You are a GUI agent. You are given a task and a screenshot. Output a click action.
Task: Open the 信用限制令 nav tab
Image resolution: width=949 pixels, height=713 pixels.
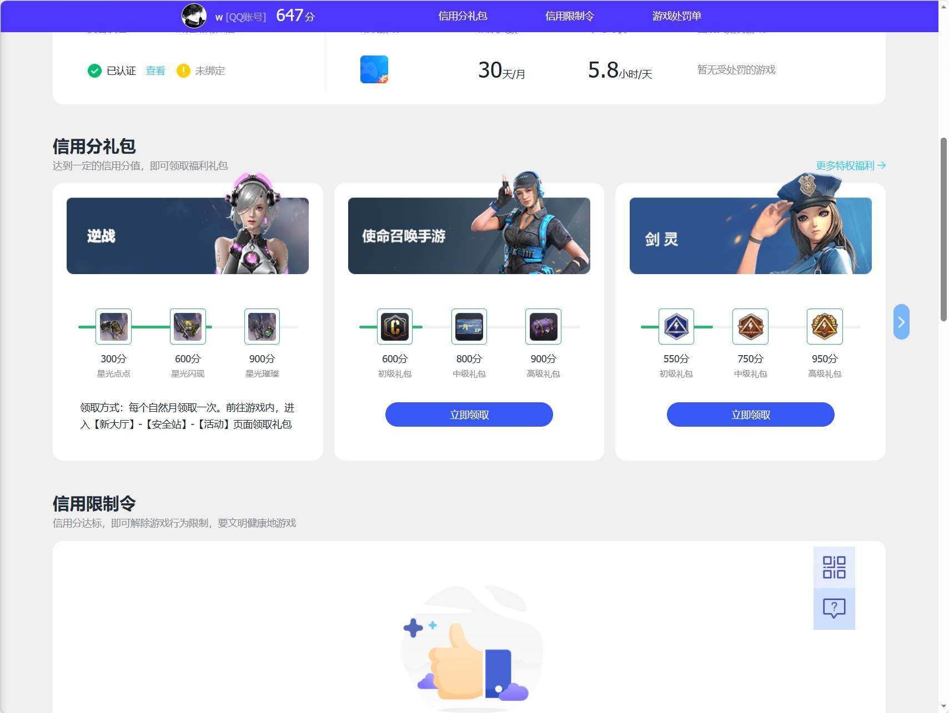tap(569, 16)
